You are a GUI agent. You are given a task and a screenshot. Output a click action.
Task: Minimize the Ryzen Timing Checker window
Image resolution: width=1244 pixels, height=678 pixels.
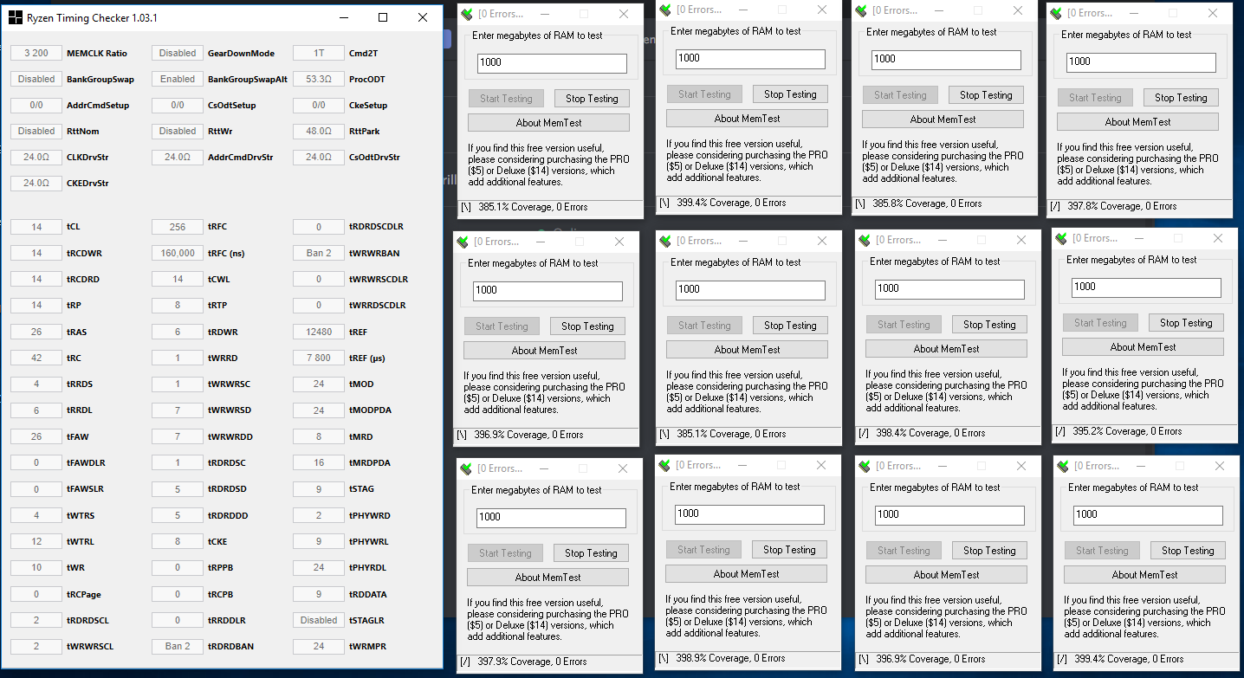click(343, 17)
